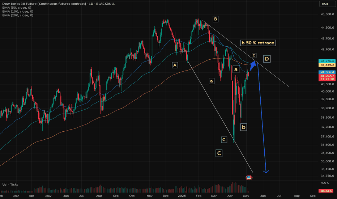Click the orange 41,819.2 price label
The image size is (337, 199).
pyautogui.click(x=327, y=65)
